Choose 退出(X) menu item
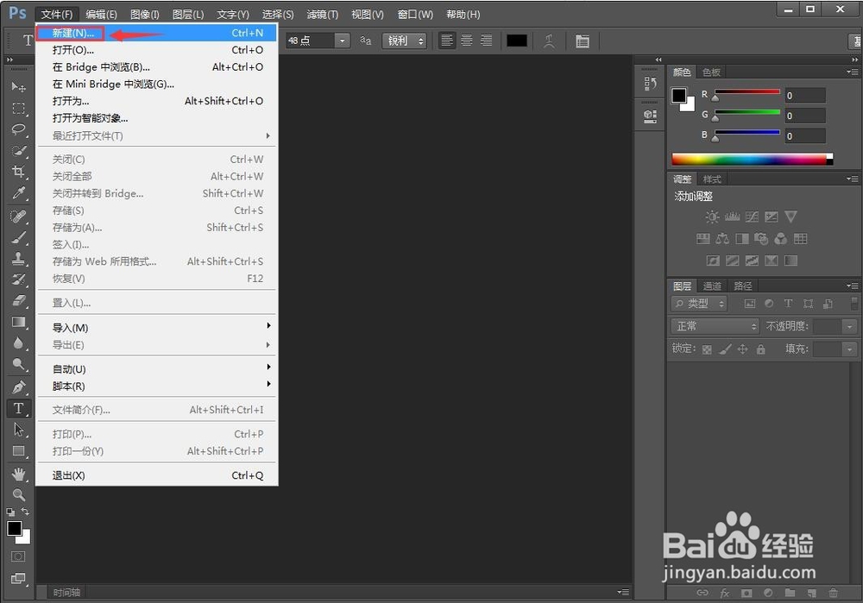 point(157,475)
